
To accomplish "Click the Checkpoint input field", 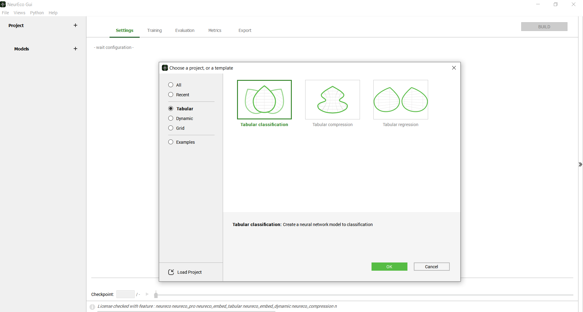I will tap(125, 294).
